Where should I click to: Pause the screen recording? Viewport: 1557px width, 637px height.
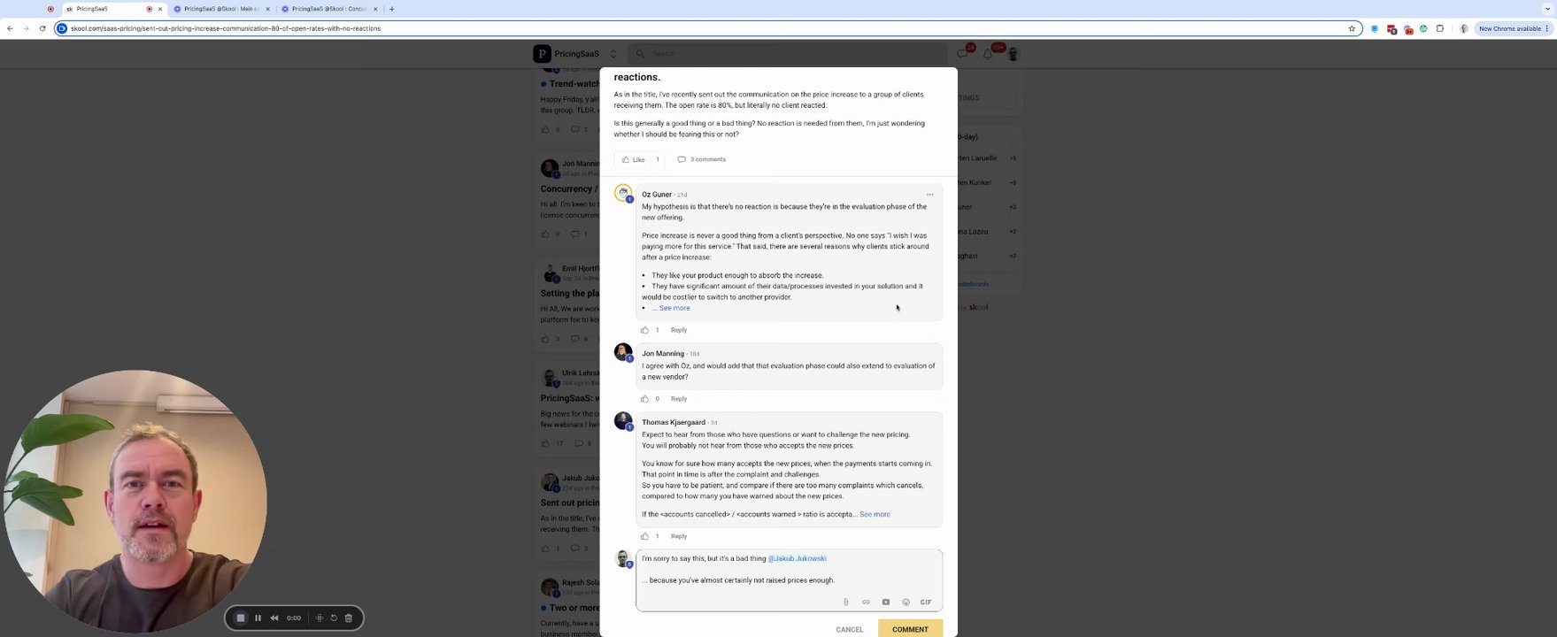click(x=258, y=618)
